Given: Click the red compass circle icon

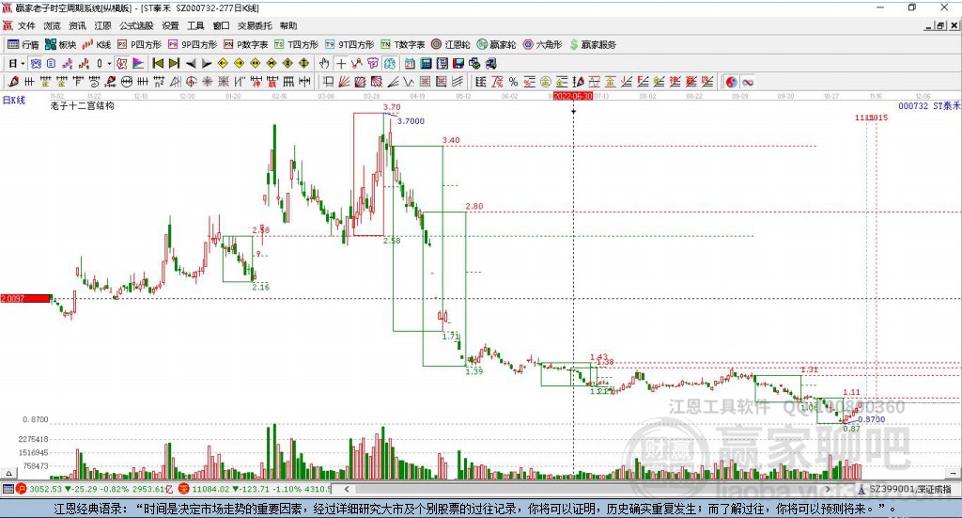Looking at the screenshot, I should (191, 82).
